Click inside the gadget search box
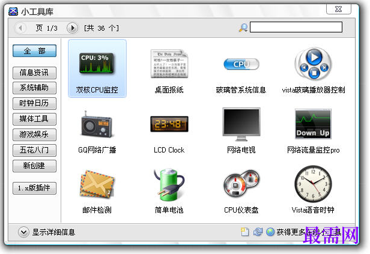The image size is (370, 254). pos(296,27)
